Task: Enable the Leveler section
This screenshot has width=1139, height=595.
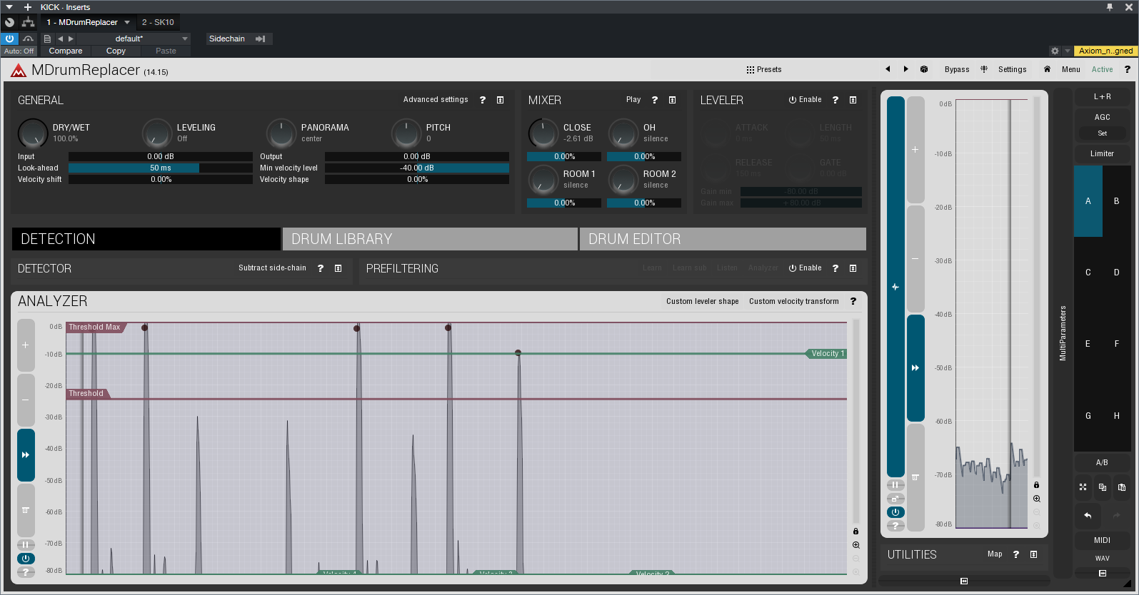Action: [805, 99]
